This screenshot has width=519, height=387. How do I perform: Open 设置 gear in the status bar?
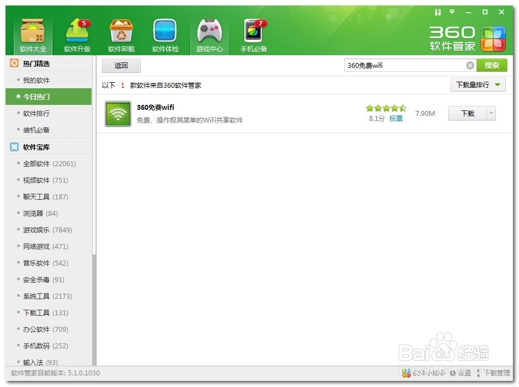click(x=461, y=373)
